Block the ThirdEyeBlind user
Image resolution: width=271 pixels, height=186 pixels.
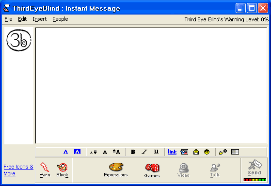pos(63,170)
